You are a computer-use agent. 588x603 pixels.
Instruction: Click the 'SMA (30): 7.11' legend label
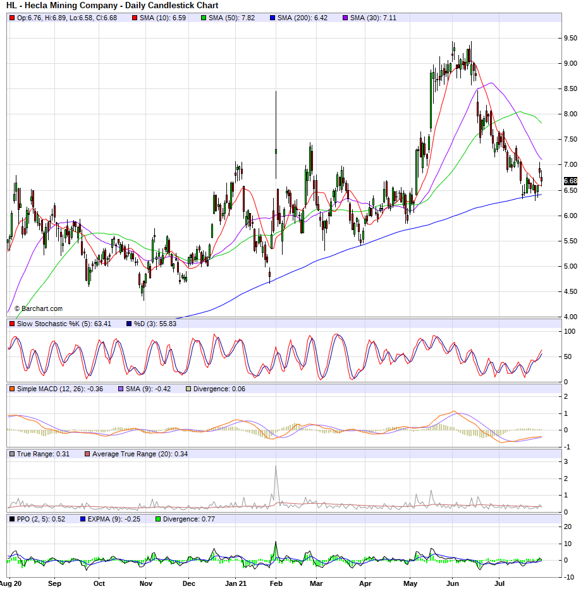[373, 18]
